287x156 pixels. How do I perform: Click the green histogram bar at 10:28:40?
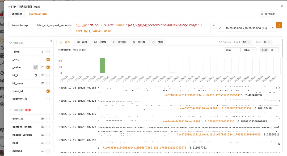click(102, 65)
